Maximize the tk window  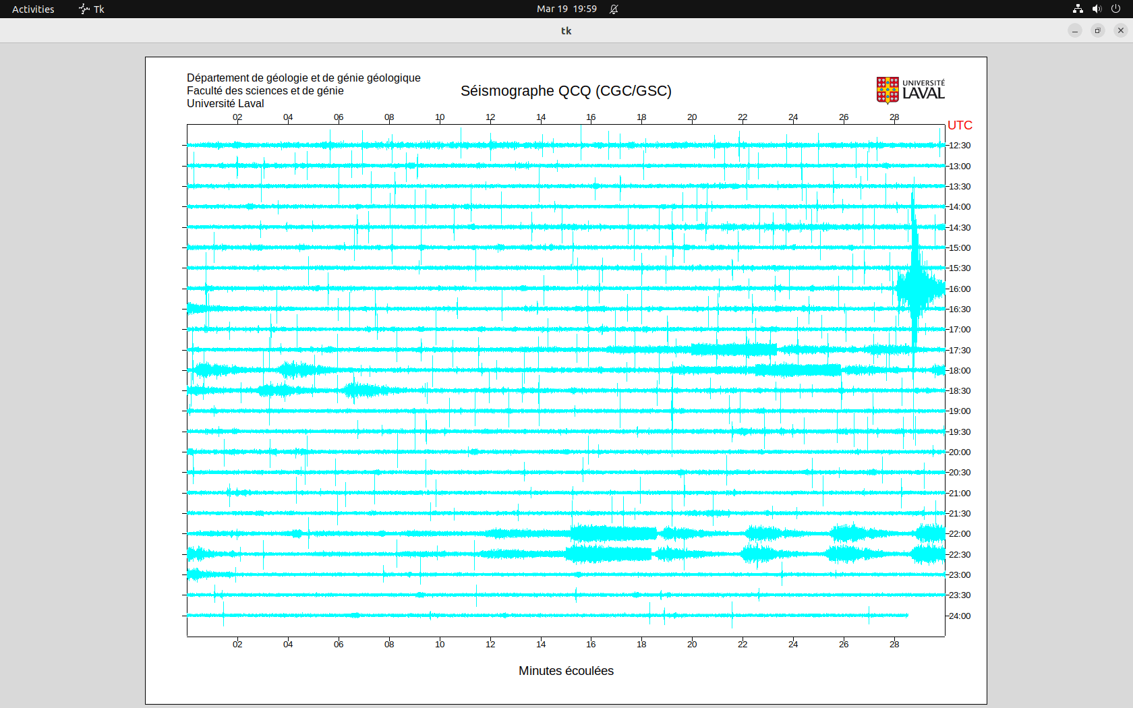pyautogui.click(x=1098, y=30)
